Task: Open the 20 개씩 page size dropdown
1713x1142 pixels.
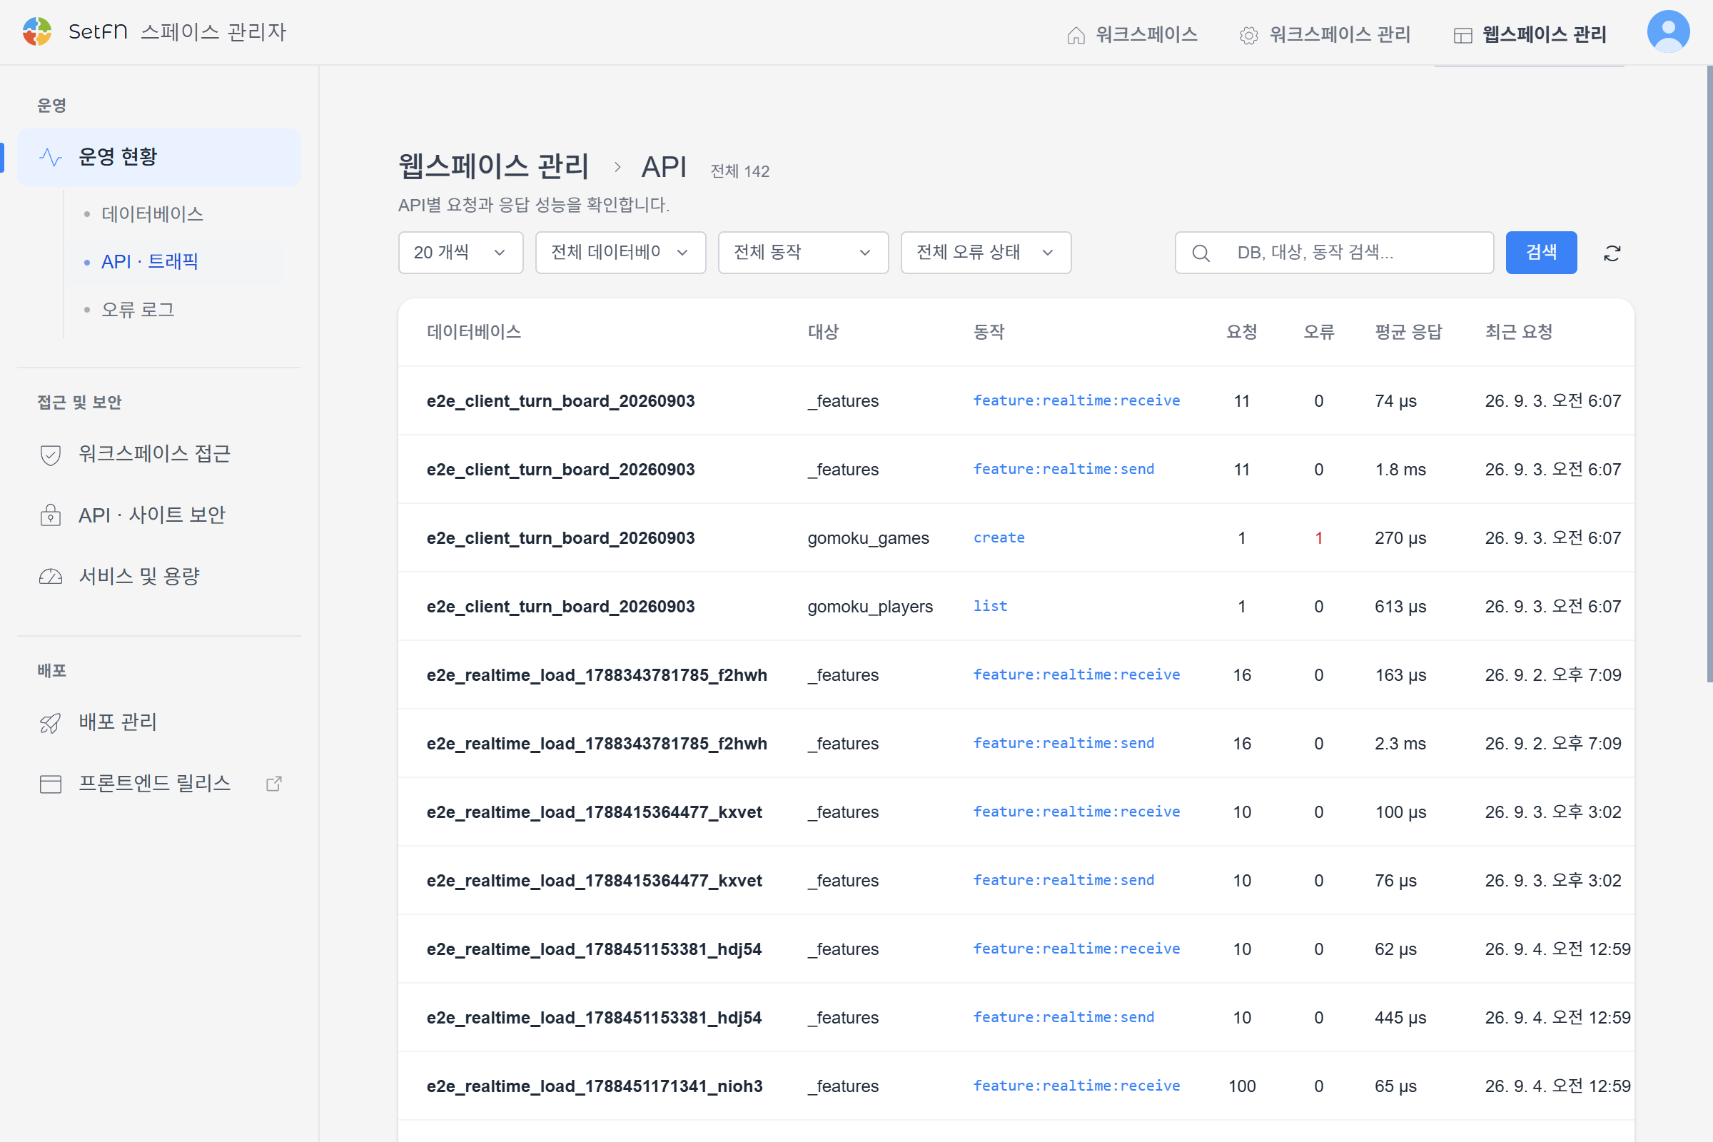Action: 460,253
